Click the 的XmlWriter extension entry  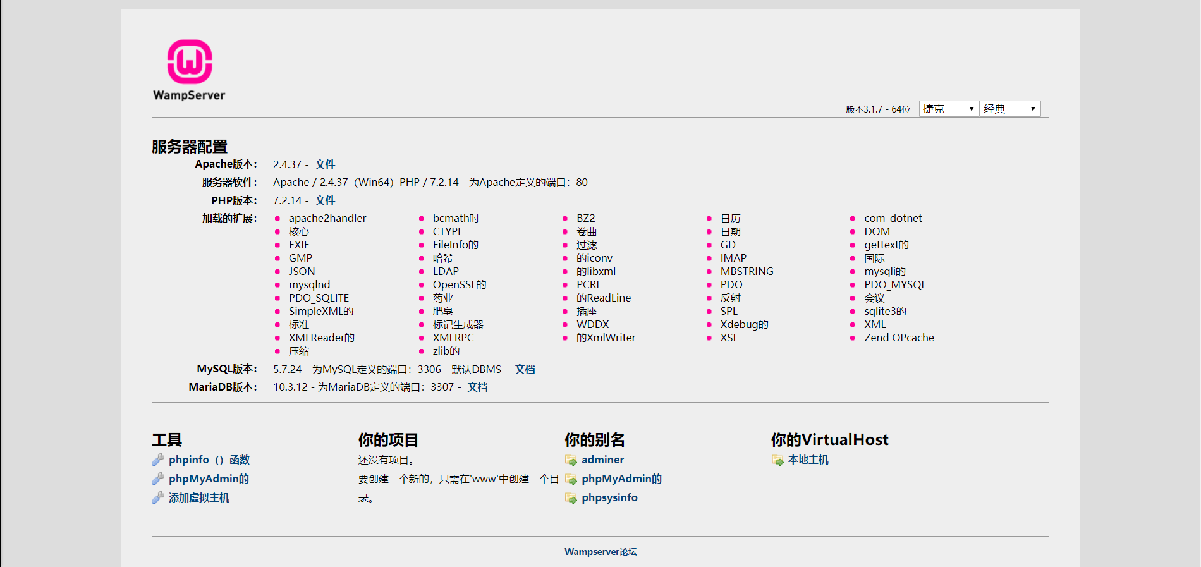click(x=606, y=338)
